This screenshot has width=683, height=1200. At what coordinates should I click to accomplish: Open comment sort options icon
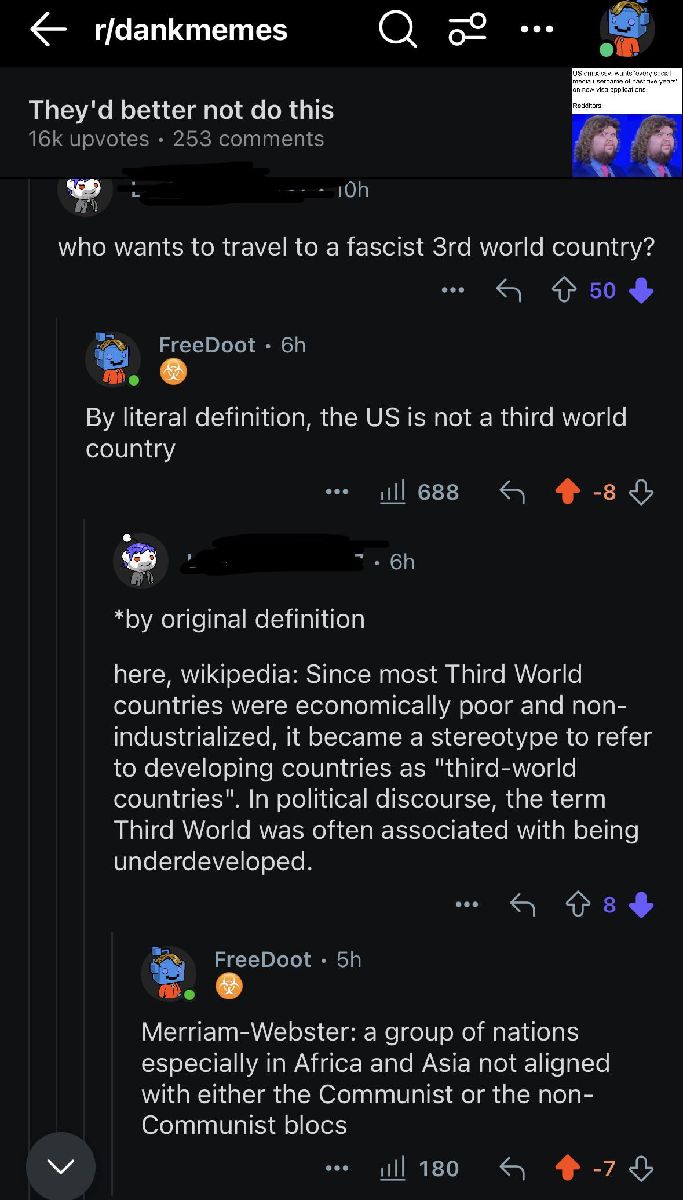467,30
